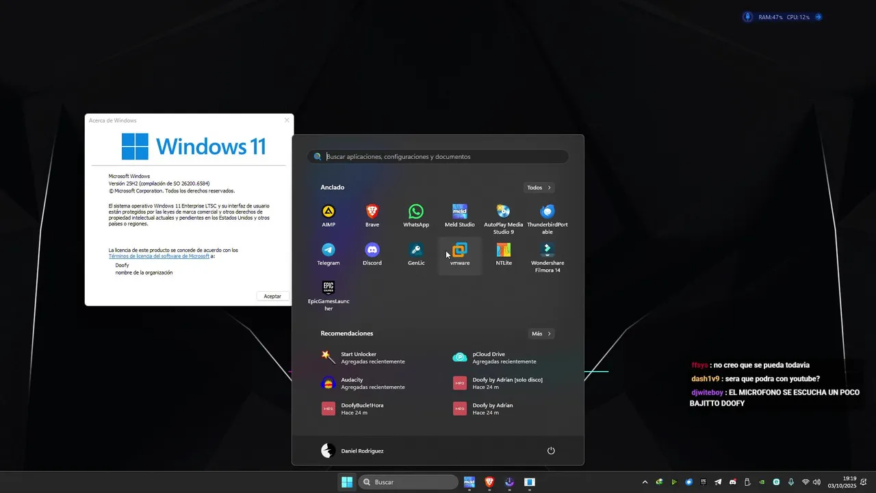876x493 pixels.
Task: Open Telegram pinned app
Action: (x=328, y=254)
